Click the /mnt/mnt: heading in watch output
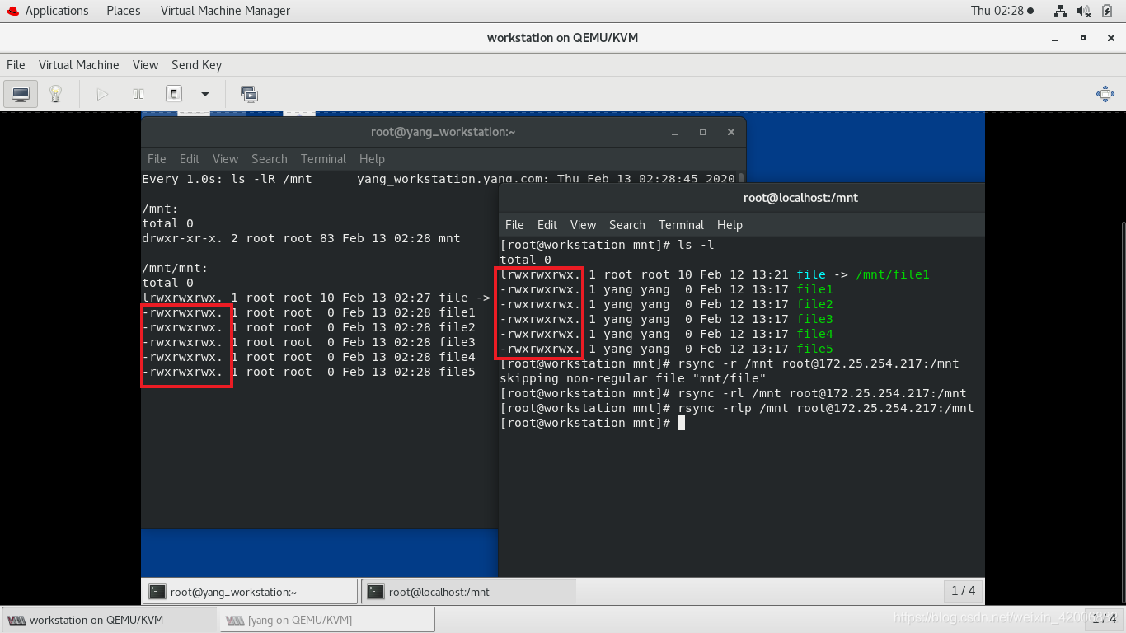The image size is (1126, 633). pos(175,268)
